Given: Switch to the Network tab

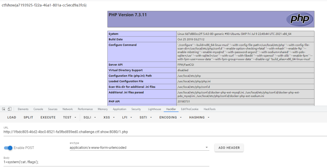Looking at the screenshot, I should pyautogui.click(x=68, y=109).
